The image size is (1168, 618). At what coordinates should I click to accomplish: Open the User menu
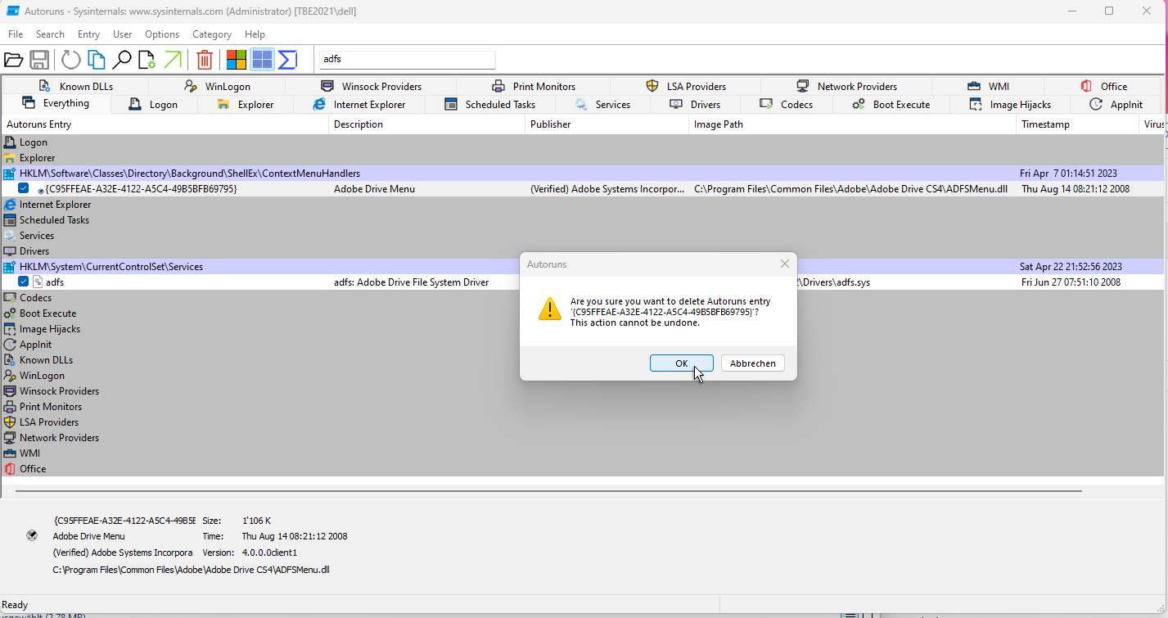[x=122, y=34]
